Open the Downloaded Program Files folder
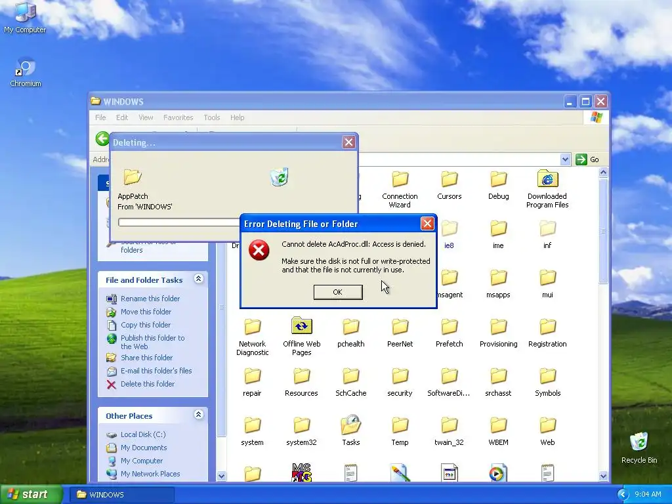The image size is (672, 504). pyautogui.click(x=547, y=189)
